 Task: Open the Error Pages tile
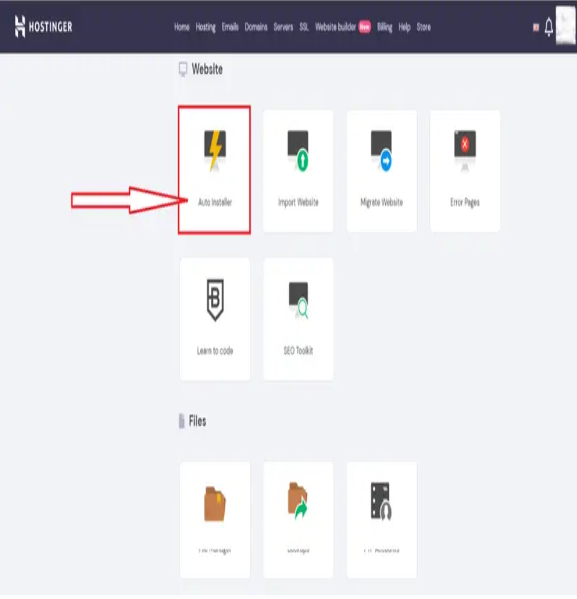(x=465, y=170)
